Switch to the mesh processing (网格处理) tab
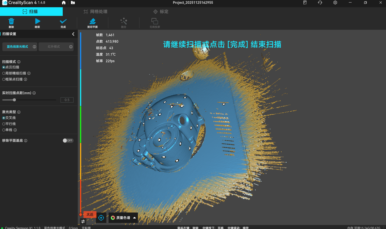 (x=95, y=11)
